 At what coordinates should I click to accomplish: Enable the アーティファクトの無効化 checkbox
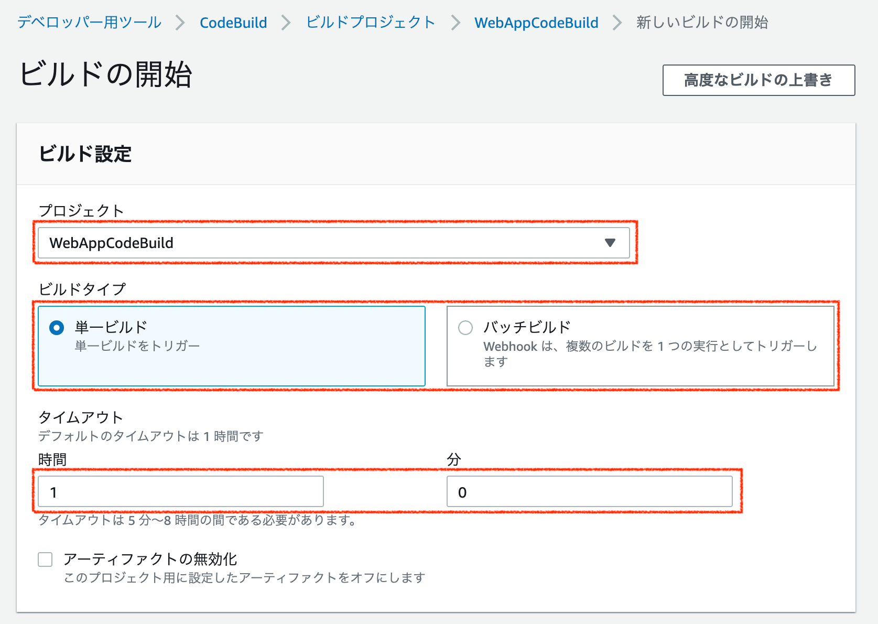(46, 560)
